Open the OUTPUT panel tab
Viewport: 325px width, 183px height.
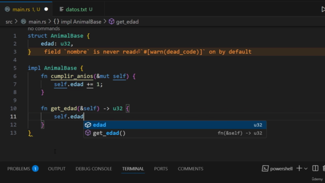point(56,169)
